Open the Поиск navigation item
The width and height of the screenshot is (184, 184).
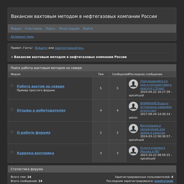point(50,29)
